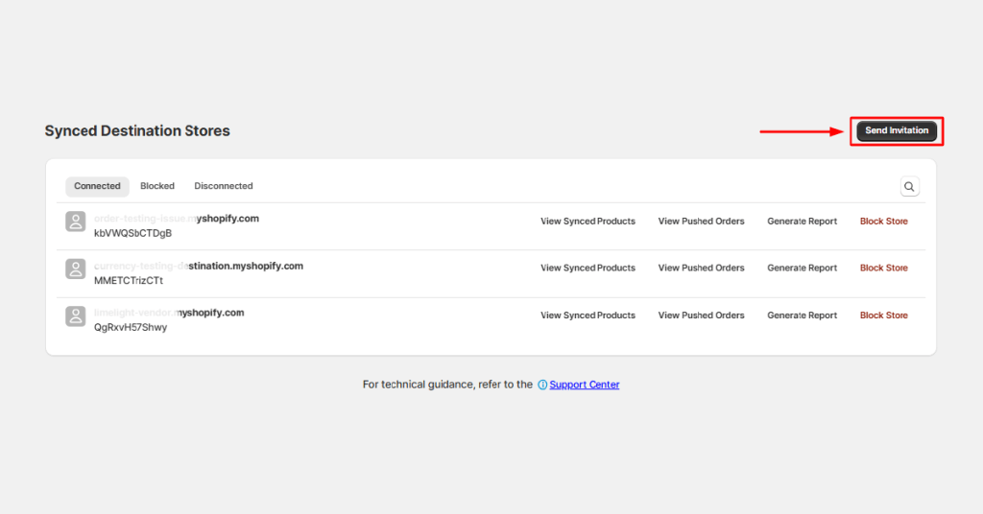Block the currency-testing-destination store

click(883, 269)
